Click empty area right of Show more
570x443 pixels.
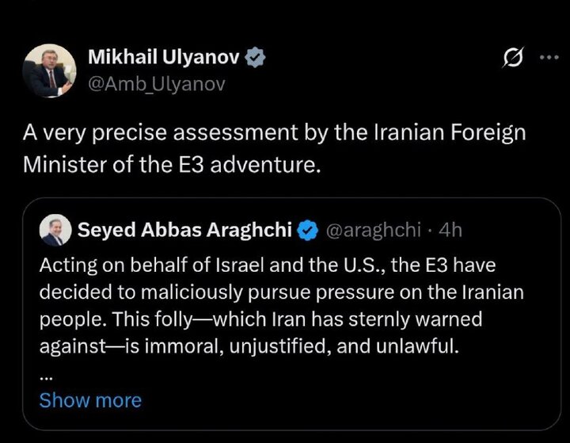click(356, 400)
